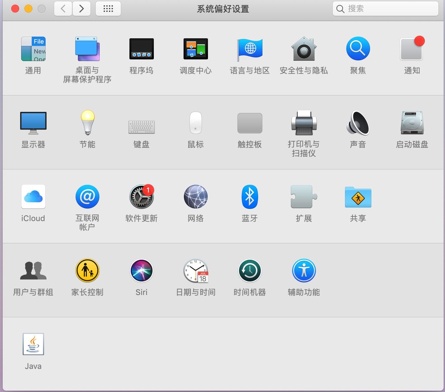Open 蓝牙 (Bluetooth) settings

click(250, 197)
